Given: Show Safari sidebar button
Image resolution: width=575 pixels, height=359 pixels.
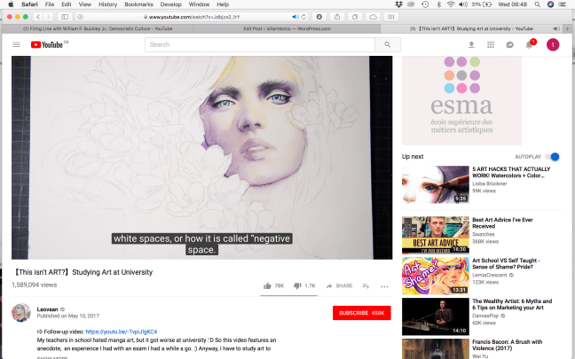Looking at the screenshot, I should (x=65, y=17).
